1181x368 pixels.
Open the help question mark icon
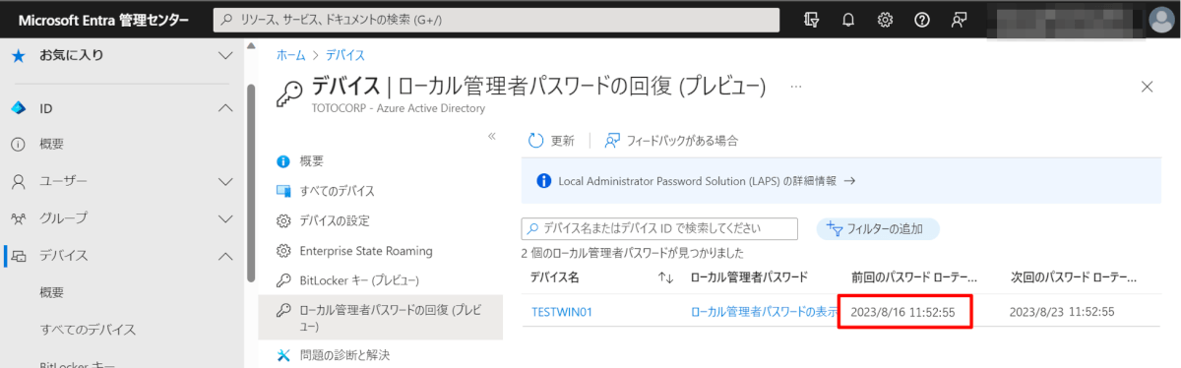pyautogui.click(x=922, y=20)
